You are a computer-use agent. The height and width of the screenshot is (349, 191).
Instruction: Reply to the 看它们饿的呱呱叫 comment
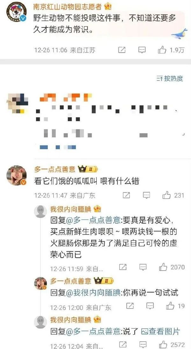click(x=146, y=195)
